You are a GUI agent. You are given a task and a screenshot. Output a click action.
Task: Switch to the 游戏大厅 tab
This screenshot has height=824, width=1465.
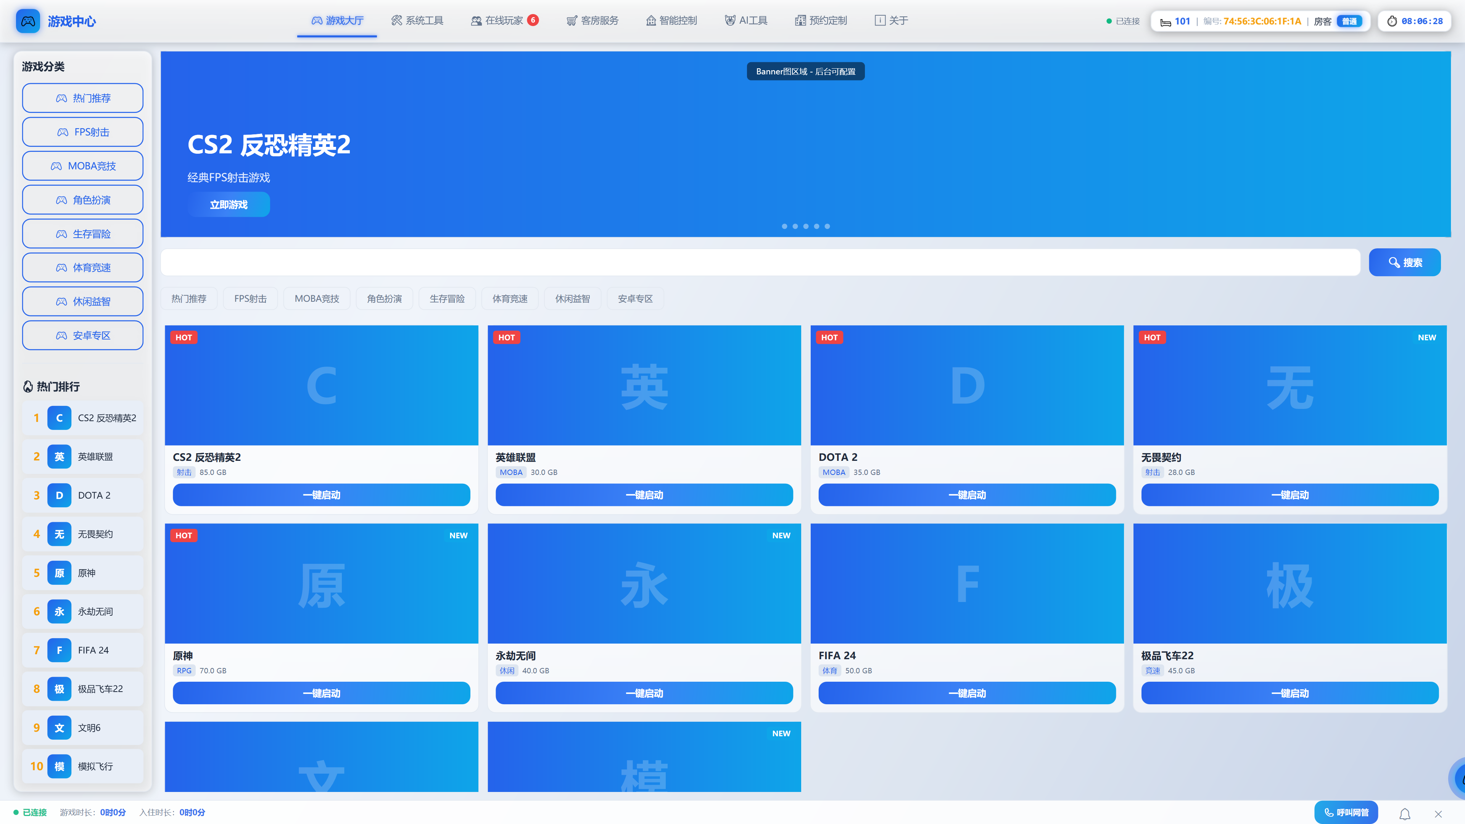336,21
